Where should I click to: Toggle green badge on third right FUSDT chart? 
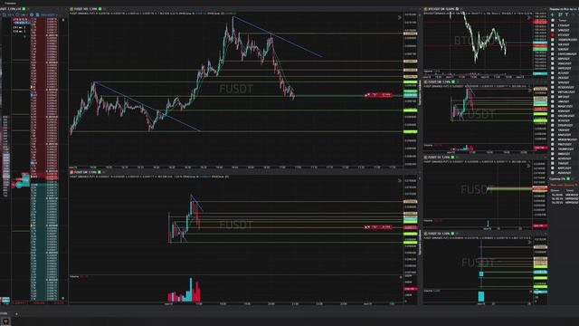pos(452,158)
